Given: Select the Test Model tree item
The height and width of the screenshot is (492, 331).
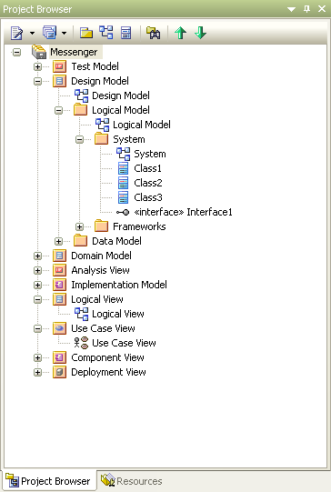Looking at the screenshot, I should [95, 66].
